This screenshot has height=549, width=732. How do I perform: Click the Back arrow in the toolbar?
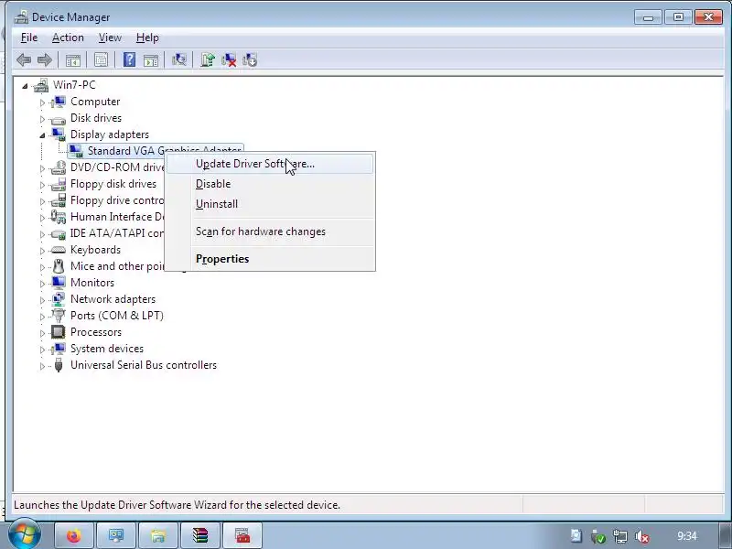[x=24, y=59]
